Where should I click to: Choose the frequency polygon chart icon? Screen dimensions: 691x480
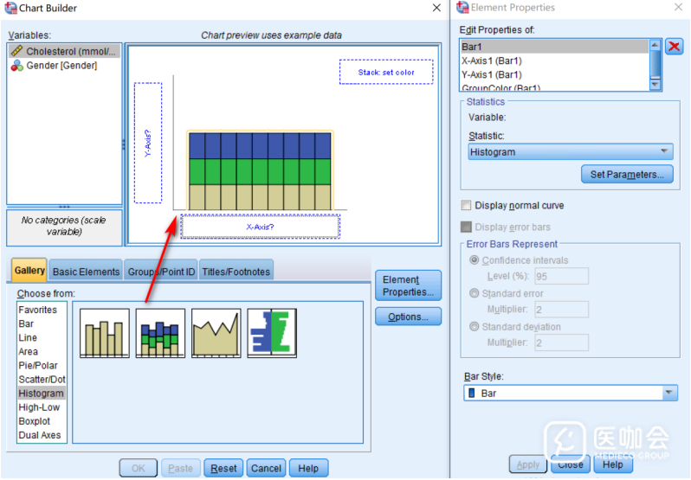216,333
